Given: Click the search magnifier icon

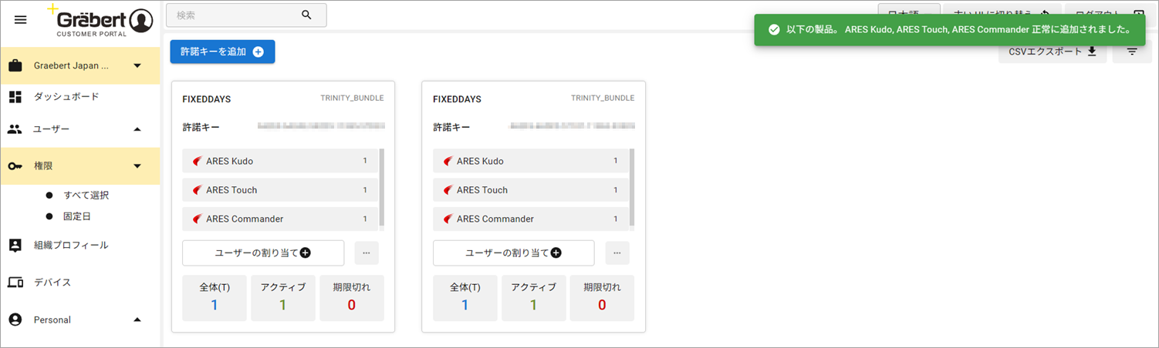Looking at the screenshot, I should click(x=306, y=15).
